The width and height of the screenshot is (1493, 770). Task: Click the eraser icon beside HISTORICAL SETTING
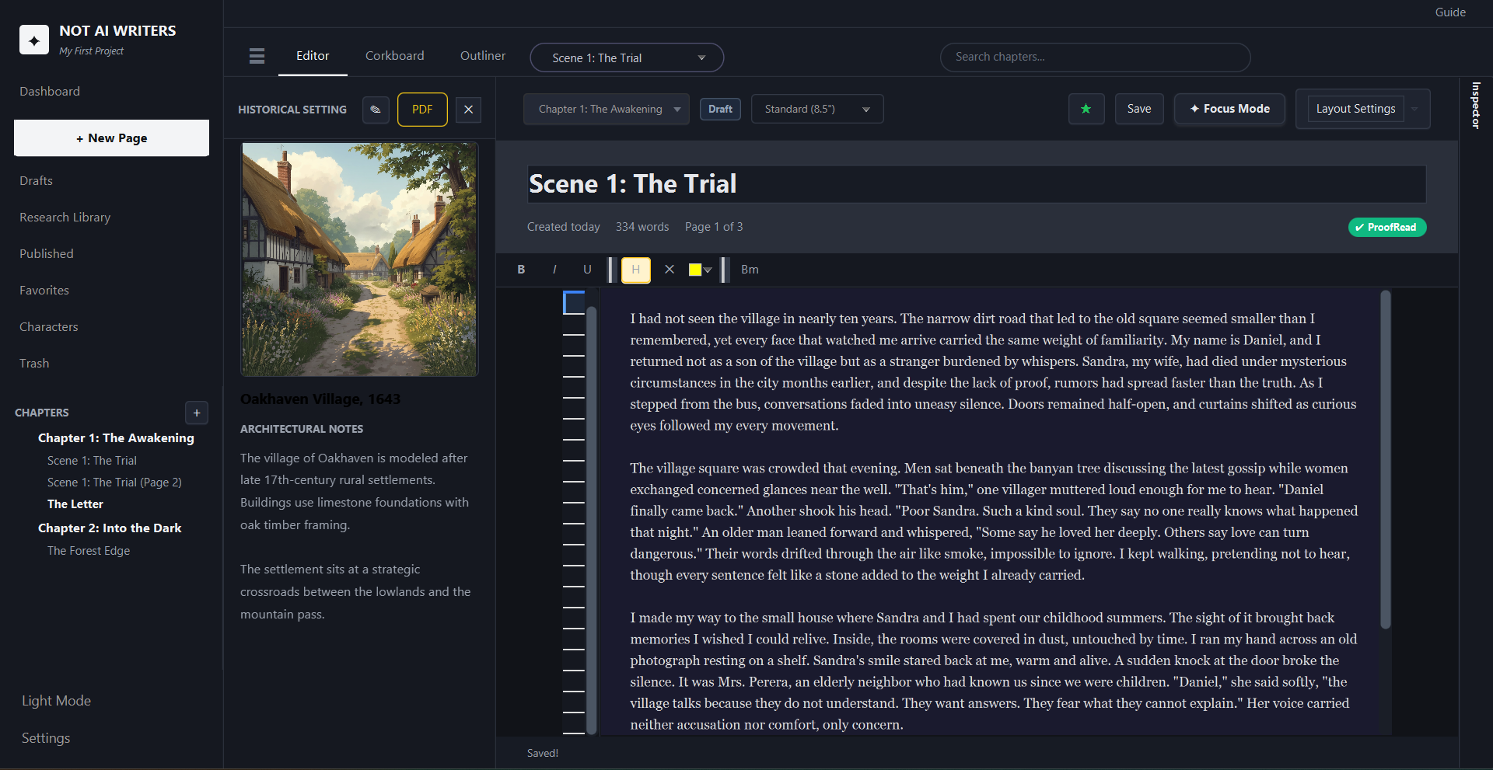pyautogui.click(x=376, y=110)
